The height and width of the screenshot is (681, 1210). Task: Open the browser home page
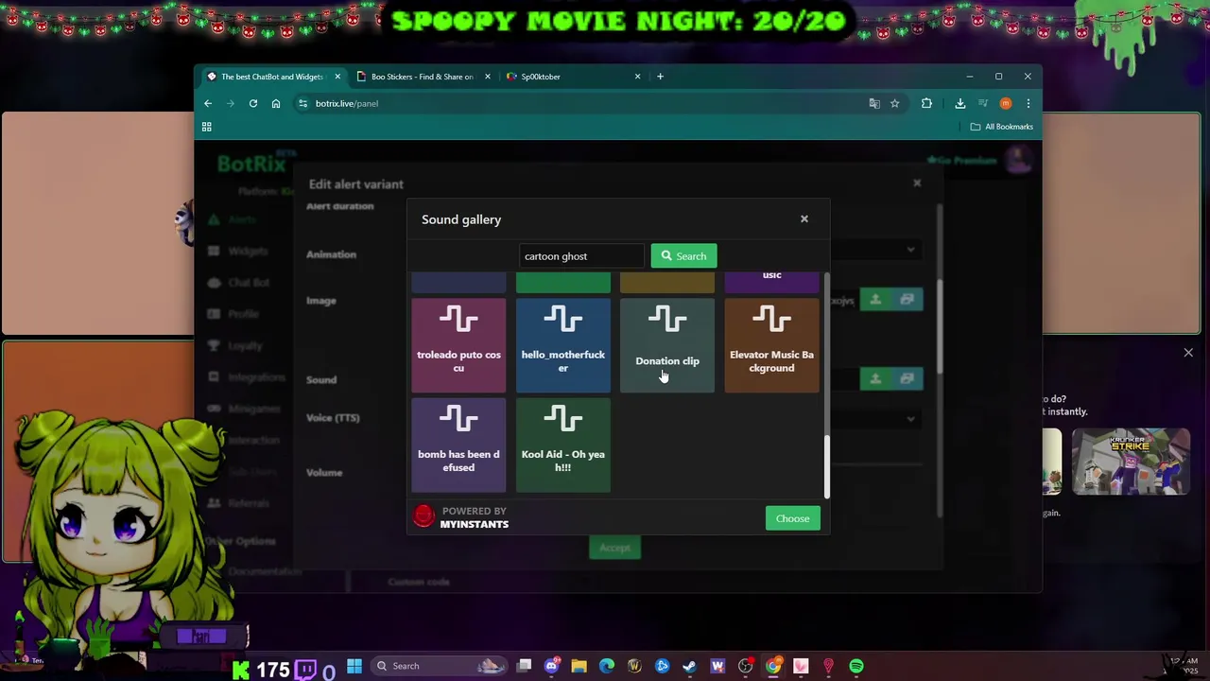click(276, 103)
